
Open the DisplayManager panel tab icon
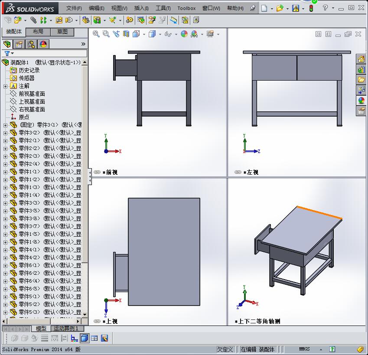click(x=43, y=44)
